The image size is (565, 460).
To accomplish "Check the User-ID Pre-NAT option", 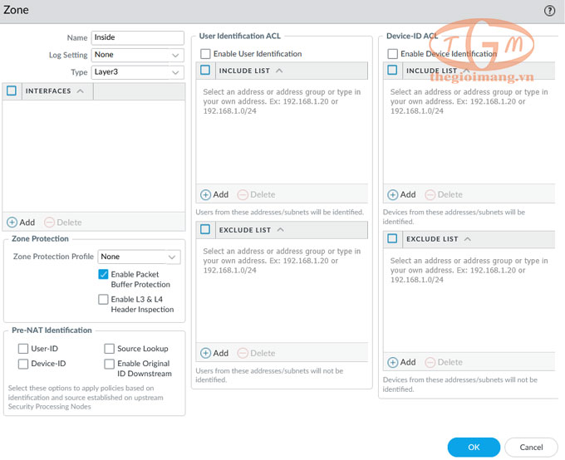I will (x=23, y=349).
